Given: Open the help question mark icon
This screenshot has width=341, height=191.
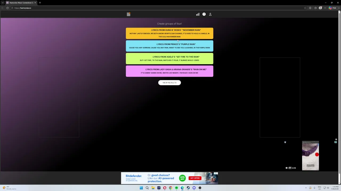Looking at the screenshot, I should click(x=204, y=14).
